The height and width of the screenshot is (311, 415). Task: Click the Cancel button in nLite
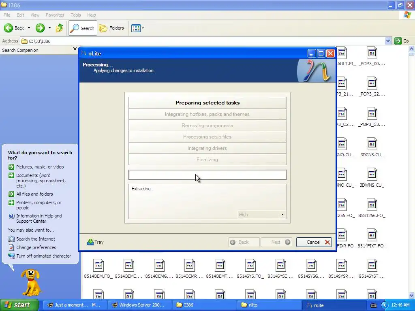coord(314,242)
